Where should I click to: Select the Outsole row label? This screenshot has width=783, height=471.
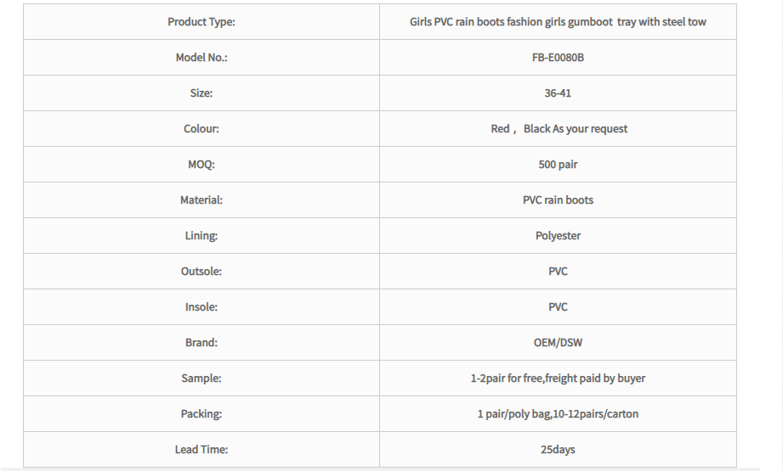[201, 271]
